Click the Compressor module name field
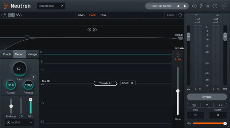The image size is (230, 128). click(x=51, y=6)
